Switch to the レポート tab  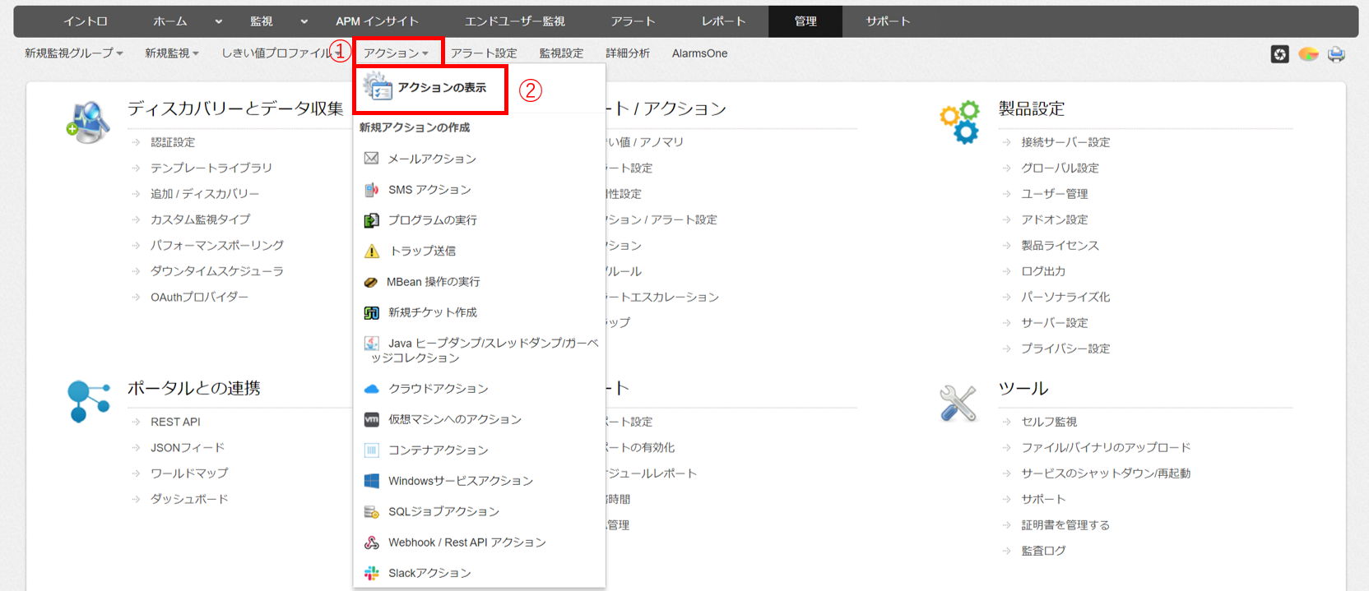pyautogui.click(x=723, y=21)
